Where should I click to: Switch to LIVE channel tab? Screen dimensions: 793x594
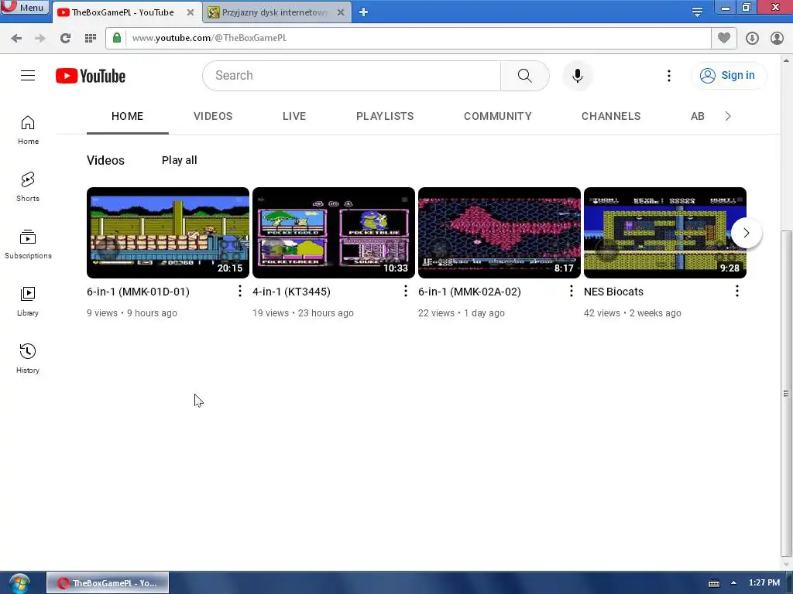(x=294, y=116)
